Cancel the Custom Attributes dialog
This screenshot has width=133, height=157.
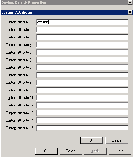117,140
